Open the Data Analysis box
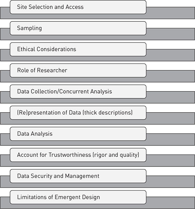 pyautogui.click(x=78, y=133)
